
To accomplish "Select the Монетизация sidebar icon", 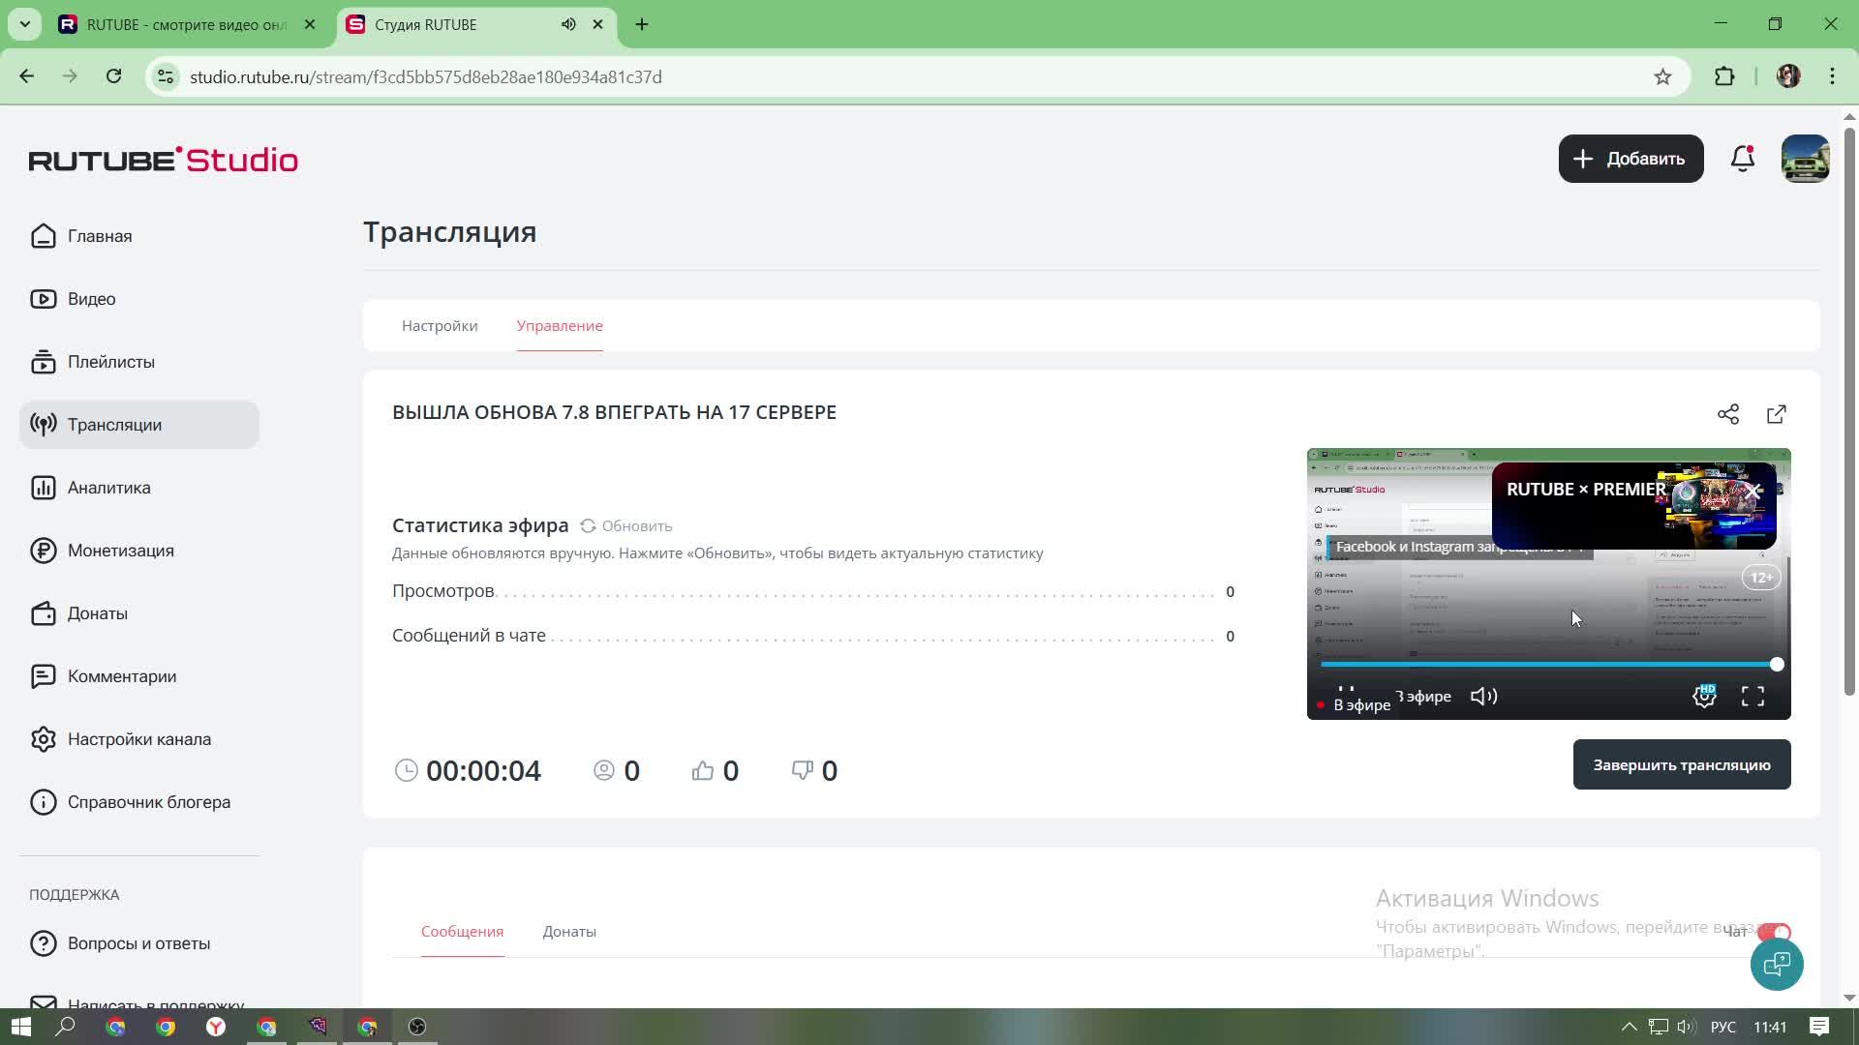I will 44,550.
